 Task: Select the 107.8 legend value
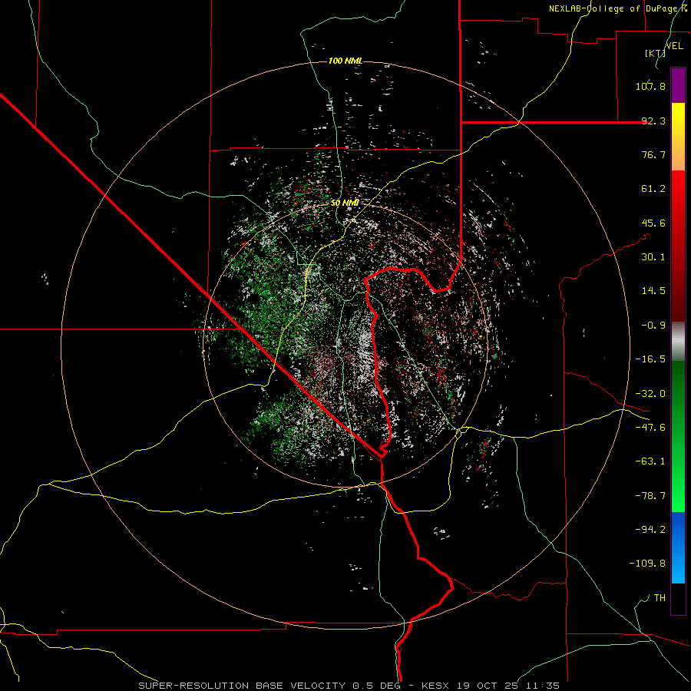650,86
